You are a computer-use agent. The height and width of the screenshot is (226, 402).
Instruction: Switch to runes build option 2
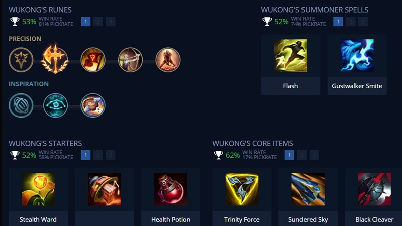[x=98, y=22]
